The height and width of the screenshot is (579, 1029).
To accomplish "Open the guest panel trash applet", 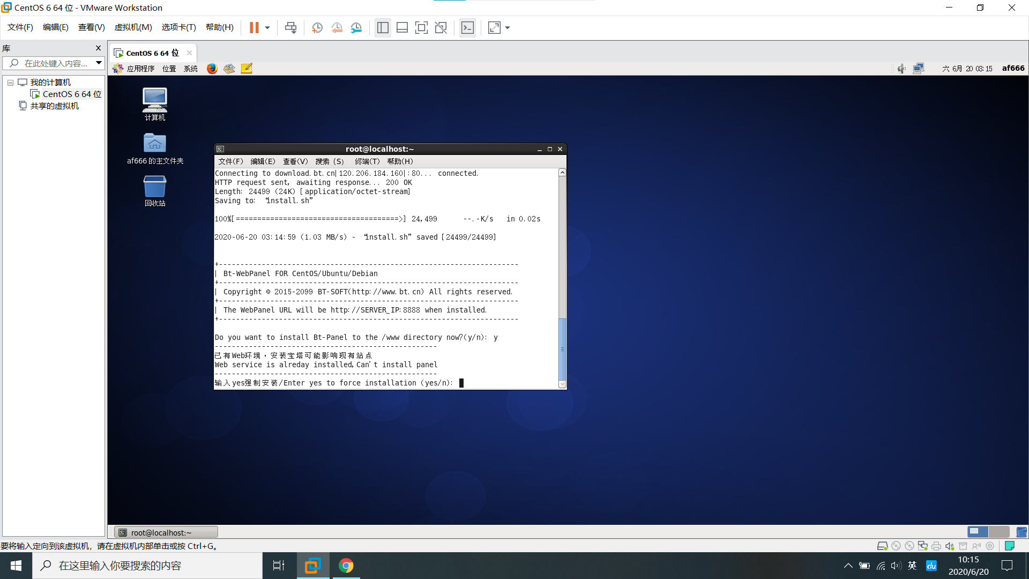I will click(x=1021, y=532).
